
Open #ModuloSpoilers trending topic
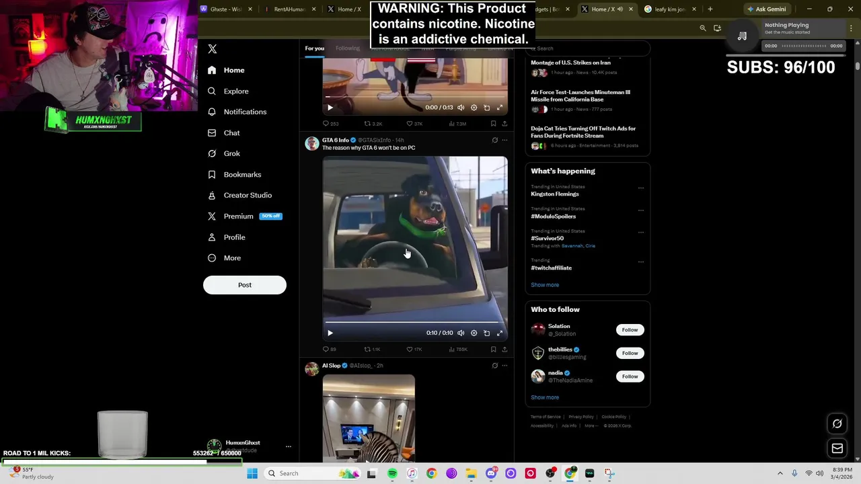[553, 216]
